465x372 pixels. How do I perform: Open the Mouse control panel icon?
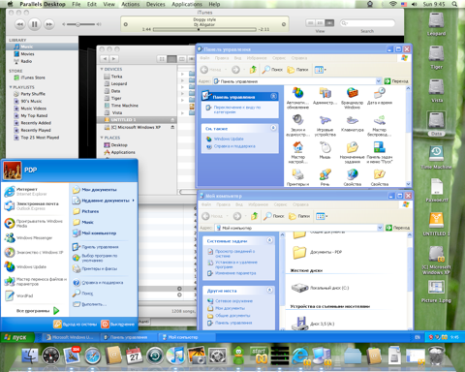pyautogui.click(x=325, y=151)
